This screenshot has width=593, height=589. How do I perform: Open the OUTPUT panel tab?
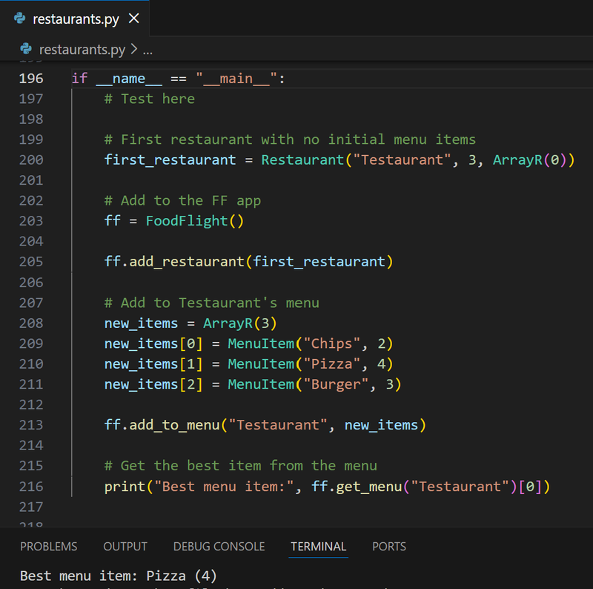point(125,547)
